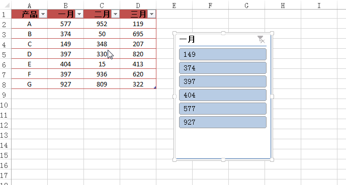Select cell with value 119
346x185 pixels.
tap(138, 24)
